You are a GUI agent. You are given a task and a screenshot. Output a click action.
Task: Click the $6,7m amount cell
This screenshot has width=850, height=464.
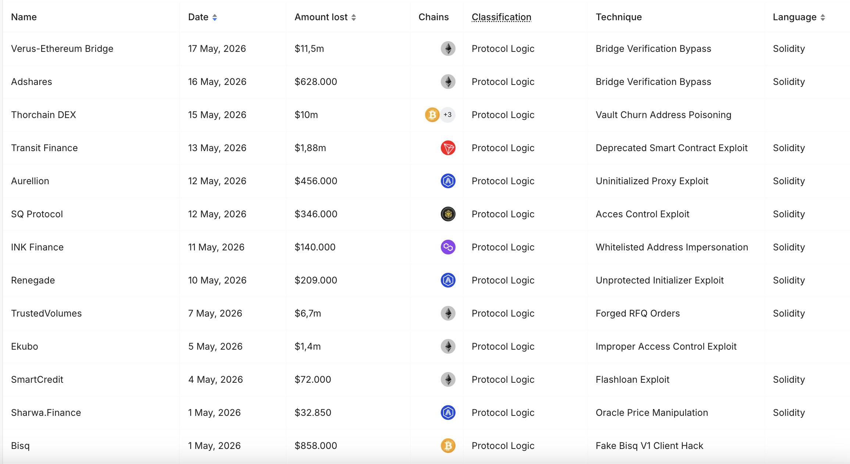pos(308,313)
